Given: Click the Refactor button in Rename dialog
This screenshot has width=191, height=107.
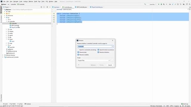Looking at the screenshot, I should point(93,65).
